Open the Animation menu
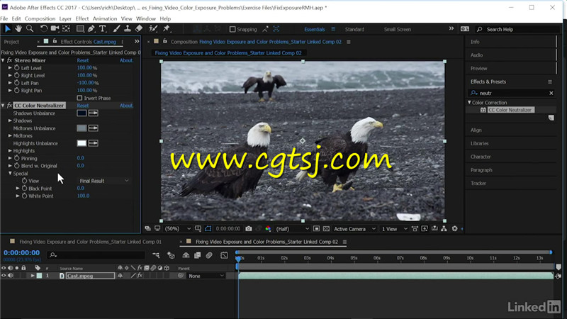 [105, 18]
